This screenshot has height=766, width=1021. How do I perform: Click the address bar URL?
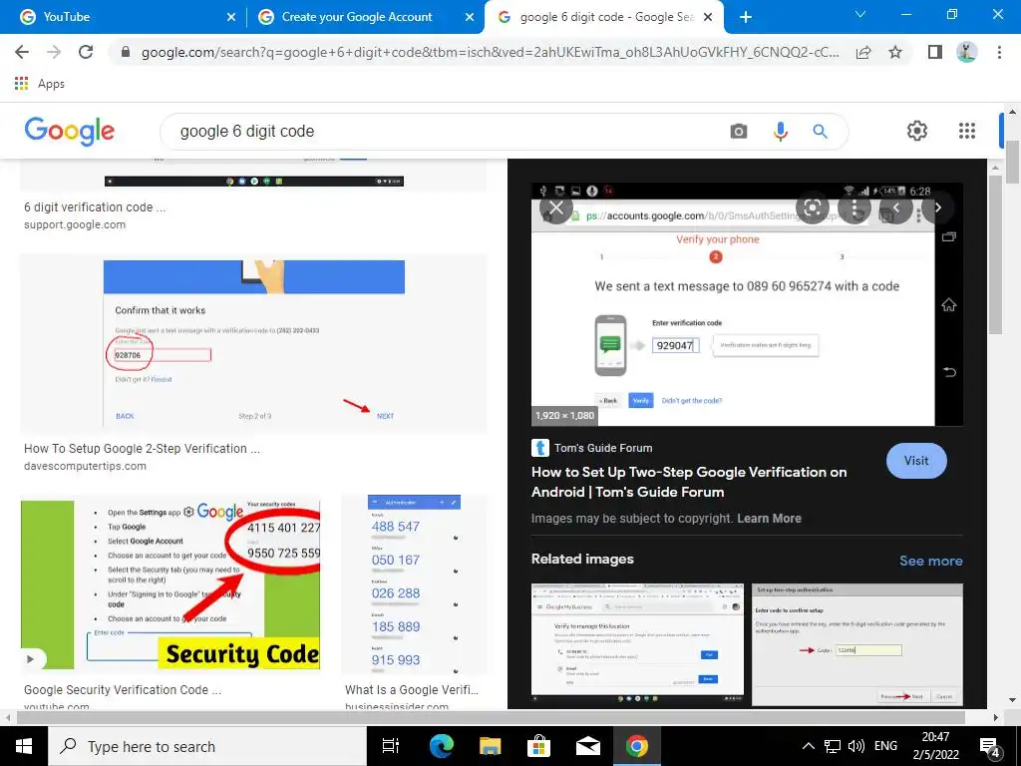point(490,52)
